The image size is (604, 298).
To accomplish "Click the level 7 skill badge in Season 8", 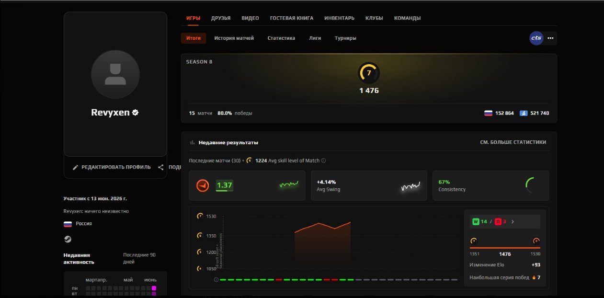I will coord(369,73).
